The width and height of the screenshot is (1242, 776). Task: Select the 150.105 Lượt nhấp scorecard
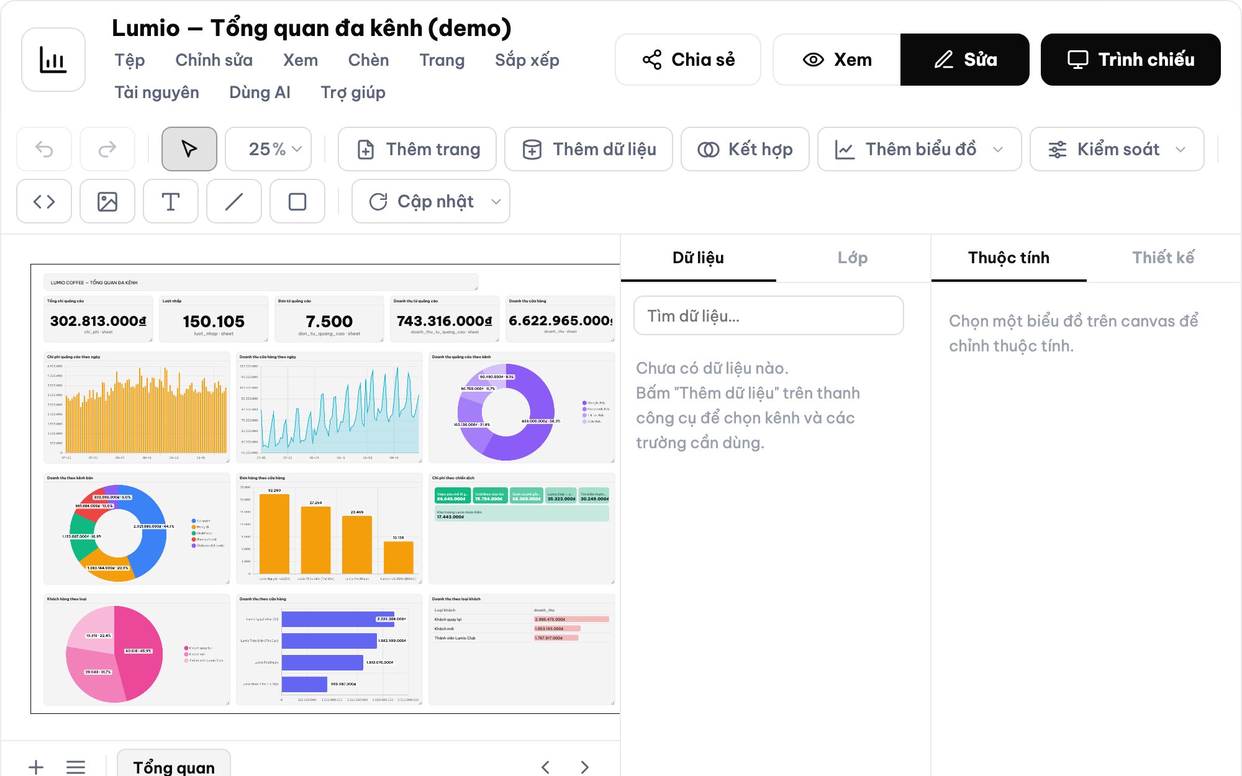[x=214, y=319]
